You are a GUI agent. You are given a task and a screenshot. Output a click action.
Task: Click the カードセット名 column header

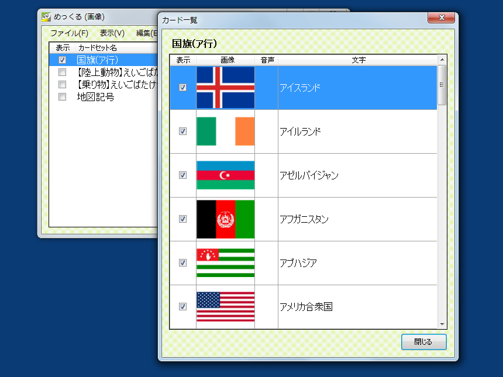click(116, 48)
